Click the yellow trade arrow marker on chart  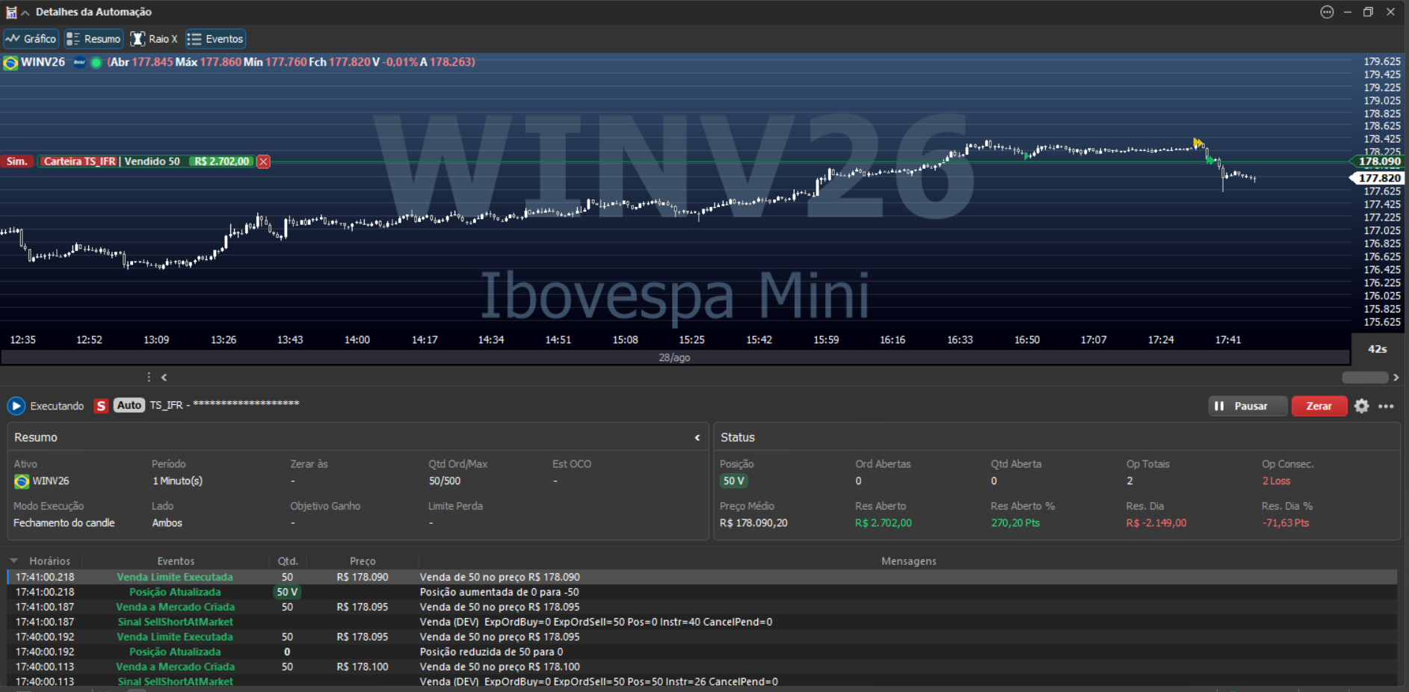tap(1198, 143)
